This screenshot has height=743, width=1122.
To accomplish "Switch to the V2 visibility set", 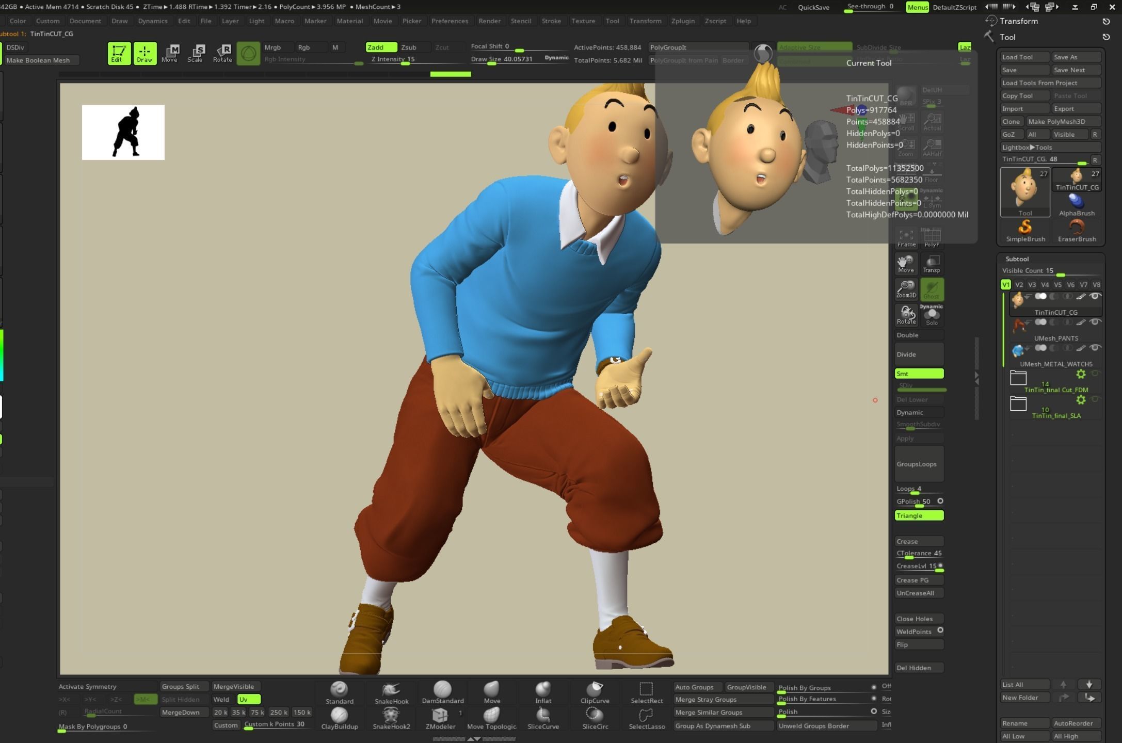I will (x=1019, y=284).
